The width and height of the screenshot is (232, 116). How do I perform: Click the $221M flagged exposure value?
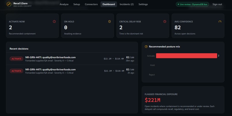pyautogui.click(x=153, y=100)
